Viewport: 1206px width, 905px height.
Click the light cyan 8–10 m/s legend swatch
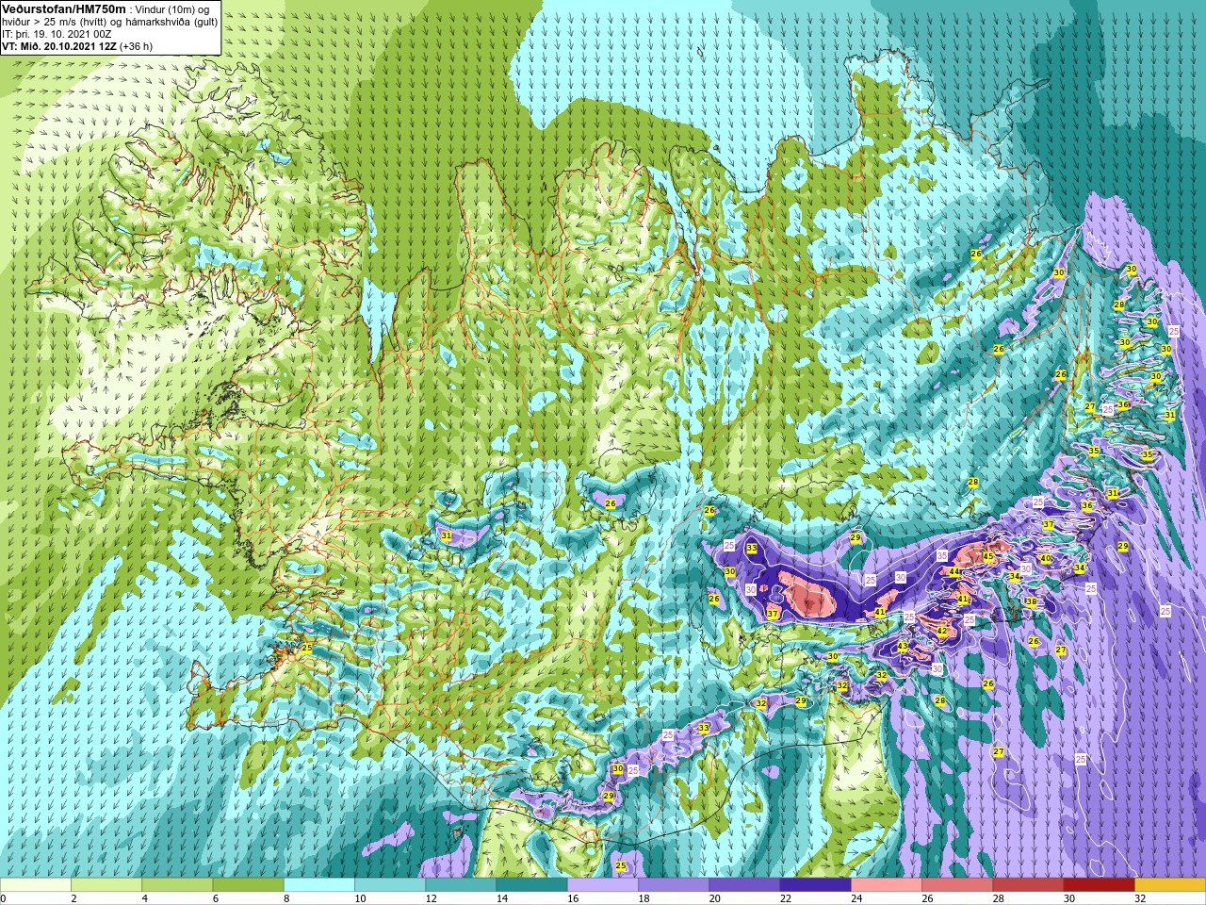click(319, 884)
